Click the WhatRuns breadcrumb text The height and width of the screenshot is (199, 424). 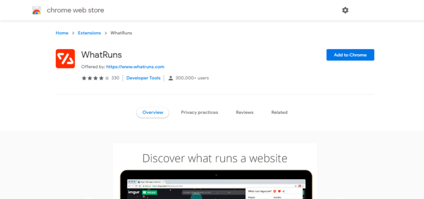tap(121, 33)
